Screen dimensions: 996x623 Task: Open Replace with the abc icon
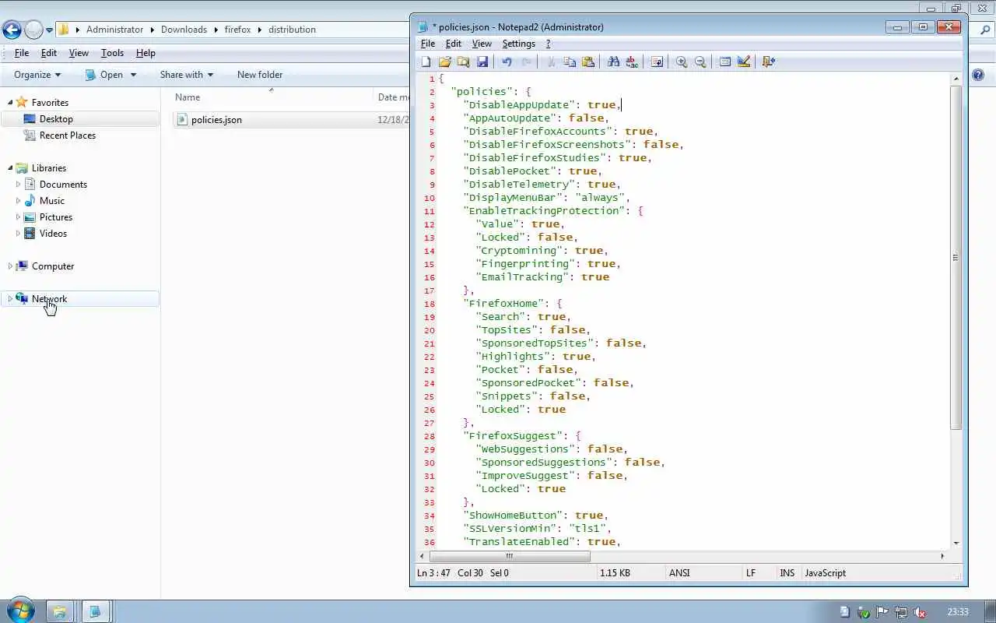point(632,62)
